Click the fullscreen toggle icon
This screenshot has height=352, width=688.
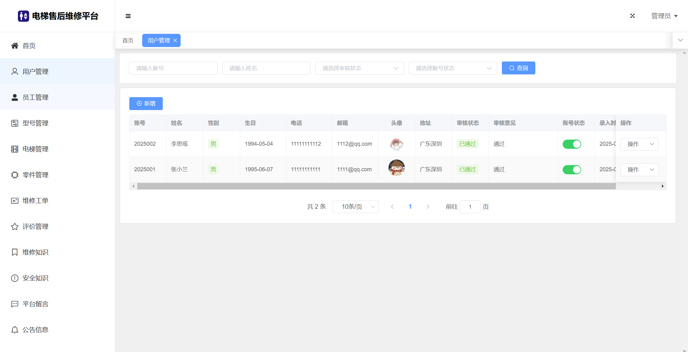click(x=632, y=16)
